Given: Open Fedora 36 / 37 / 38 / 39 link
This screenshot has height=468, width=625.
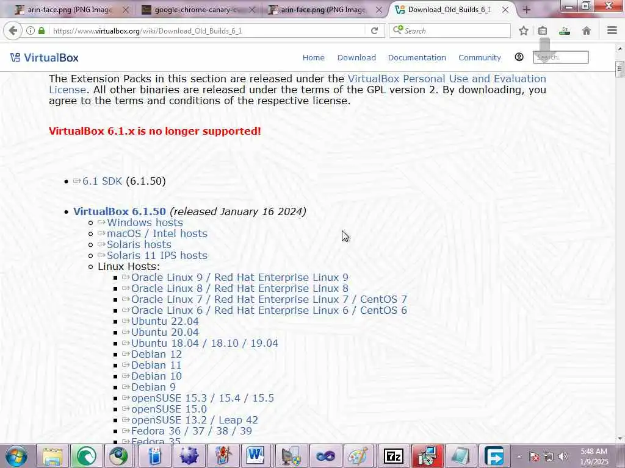Looking at the screenshot, I should coord(191,431).
